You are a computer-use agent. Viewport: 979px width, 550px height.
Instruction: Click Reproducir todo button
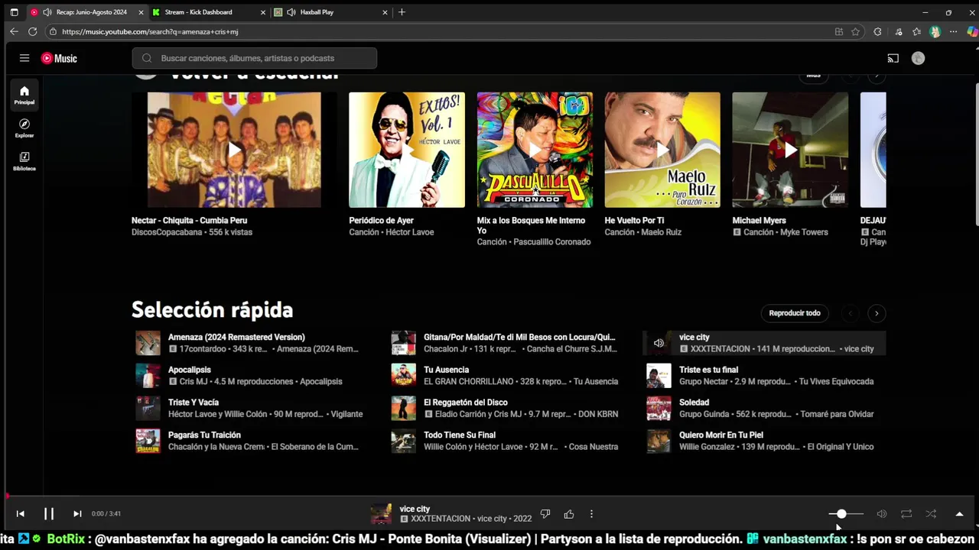795,313
